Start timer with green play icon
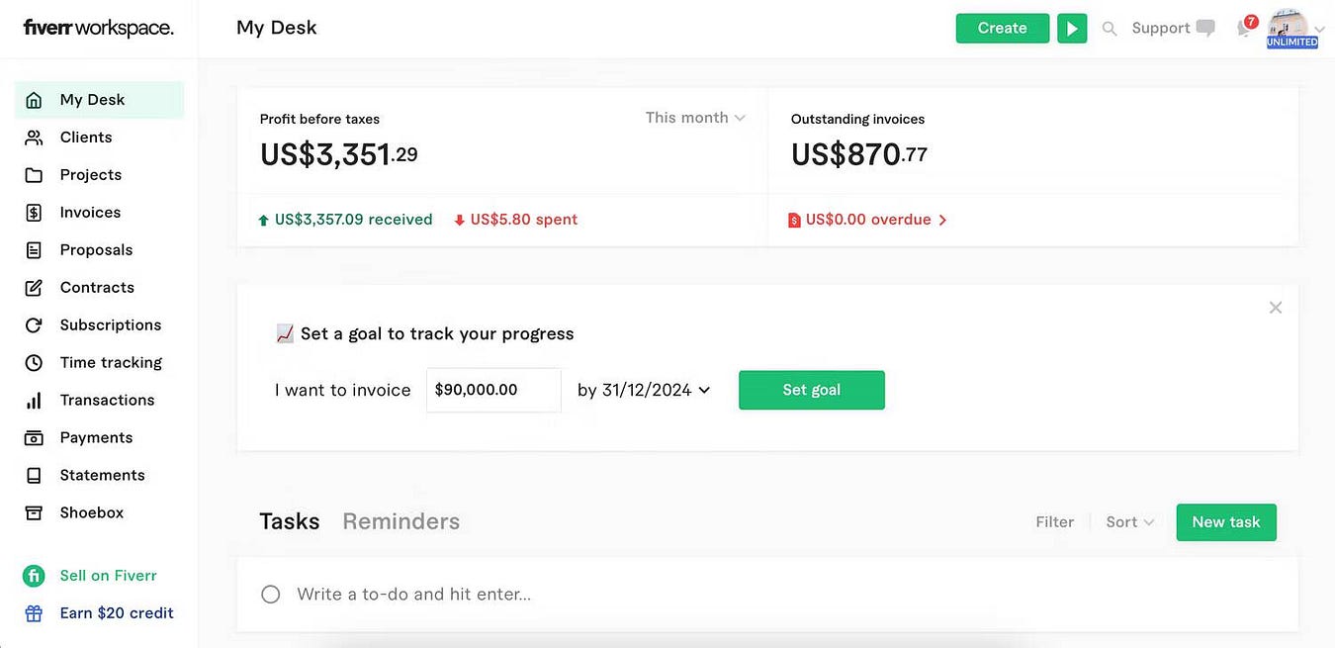Image resolution: width=1335 pixels, height=648 pixels. [1072, 29]
